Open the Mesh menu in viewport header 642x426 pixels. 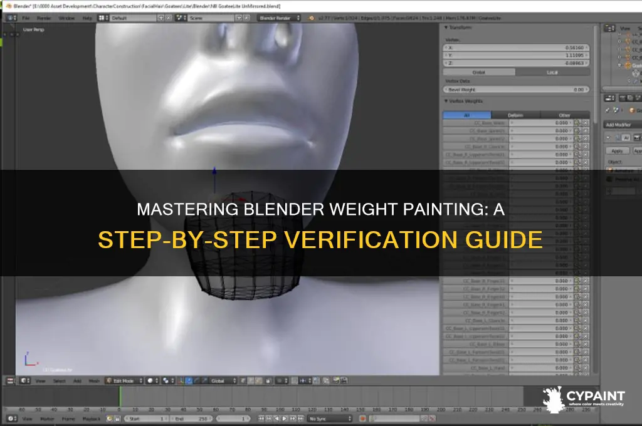point(94,381)
